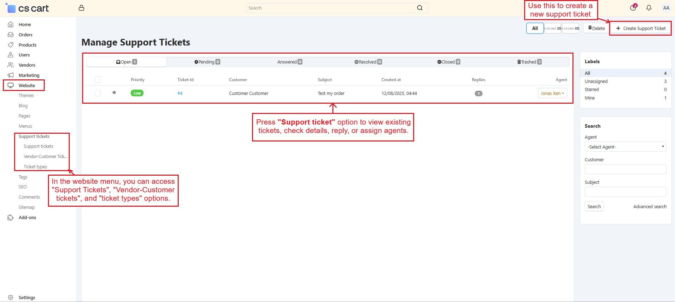Switch to the Pending tab
The width and height of the screenshot is (675, 302).
[207, 62]
